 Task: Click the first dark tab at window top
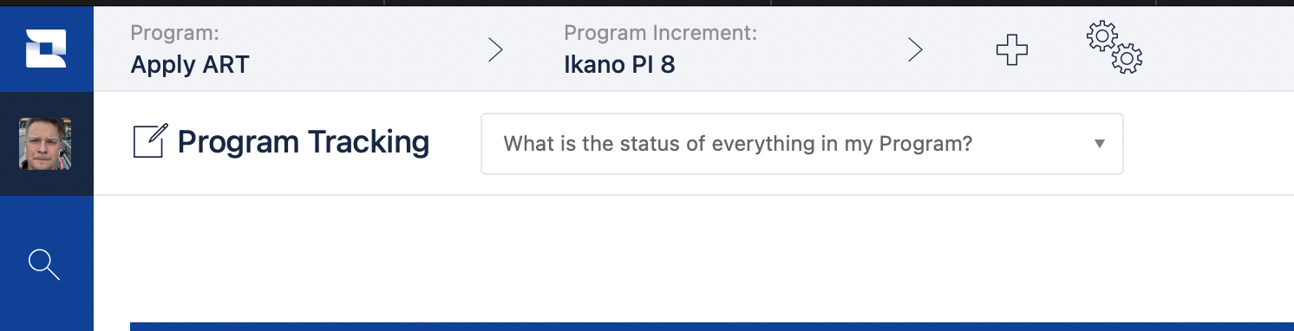[x=192, y=3]
